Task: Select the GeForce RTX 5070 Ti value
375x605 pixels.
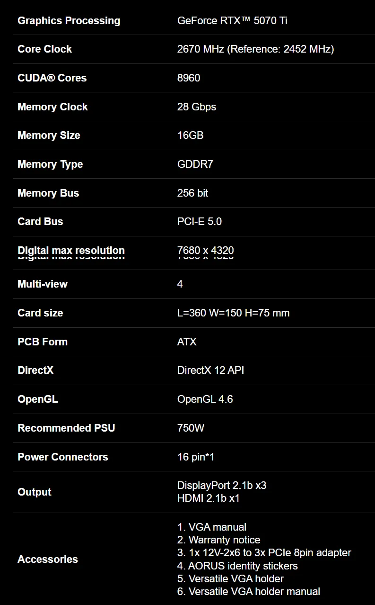Action: [x=232, y=20]
